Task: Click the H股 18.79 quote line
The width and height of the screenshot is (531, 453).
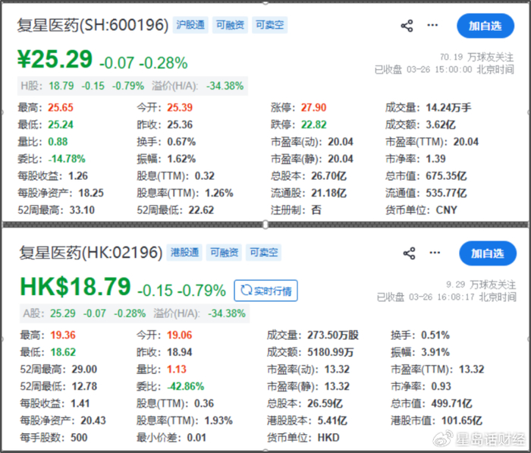Action: pos(133,86)
